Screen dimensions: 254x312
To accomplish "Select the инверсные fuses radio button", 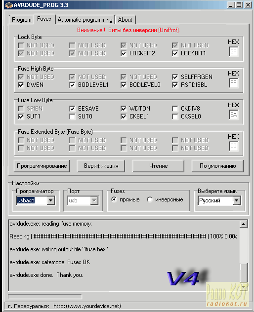I will click(150, 199).
